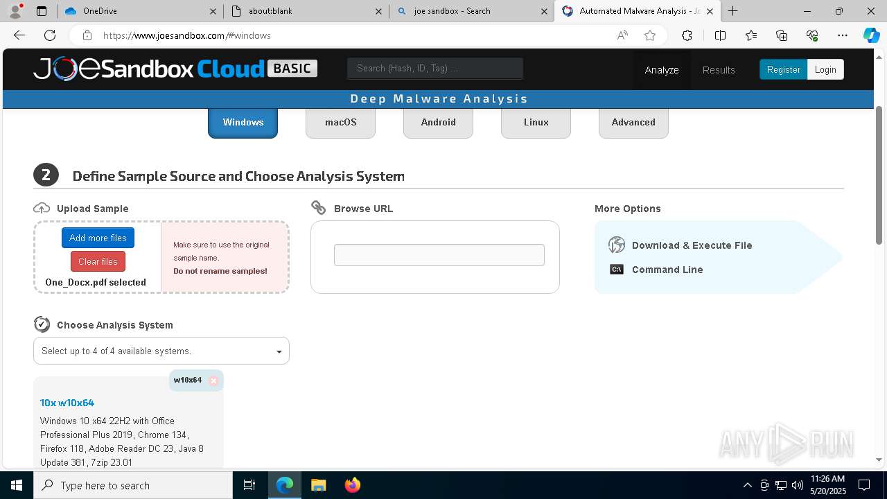Image resolution: width=887 pixels, height=499 pixels.
Task: Select the Advanced platform tab
Action: click(633, 122)
